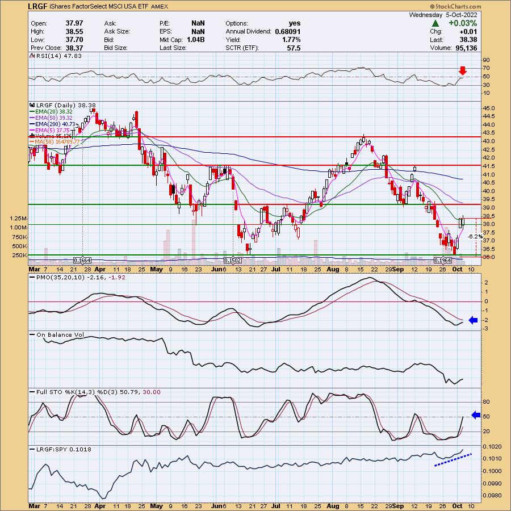Click the Oct label on bottom date axis
511x511 pixels.
pos(458,506)
